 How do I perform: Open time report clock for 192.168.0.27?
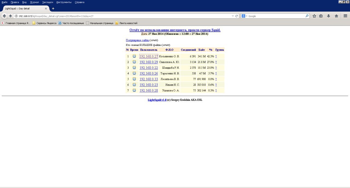134,56
